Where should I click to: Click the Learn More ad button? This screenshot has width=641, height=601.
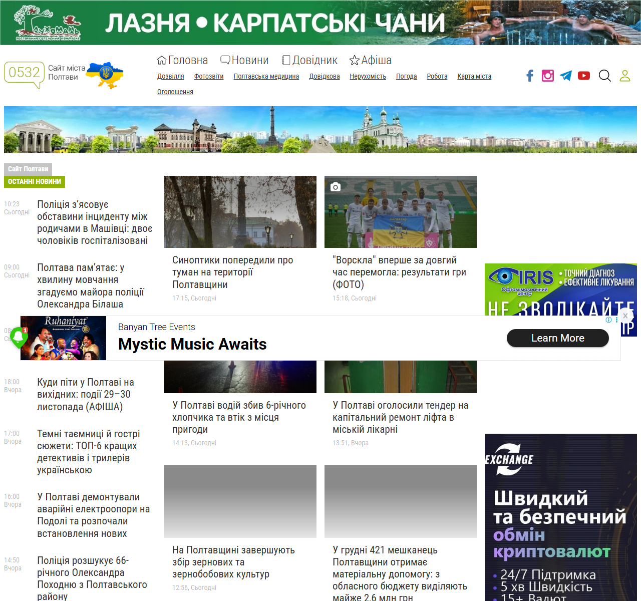tap(557, 338)
